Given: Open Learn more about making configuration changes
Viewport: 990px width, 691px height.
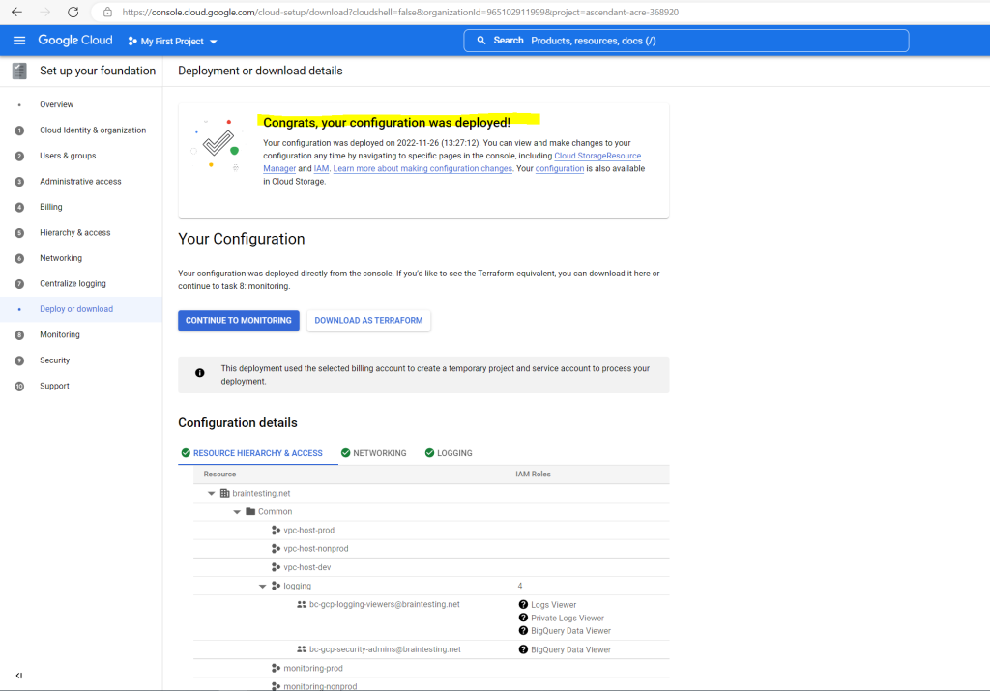Looking at the screenshot, I should [422, 168].
